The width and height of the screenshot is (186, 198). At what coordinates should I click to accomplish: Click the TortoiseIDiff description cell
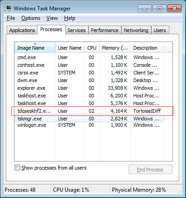pos(147,111)
